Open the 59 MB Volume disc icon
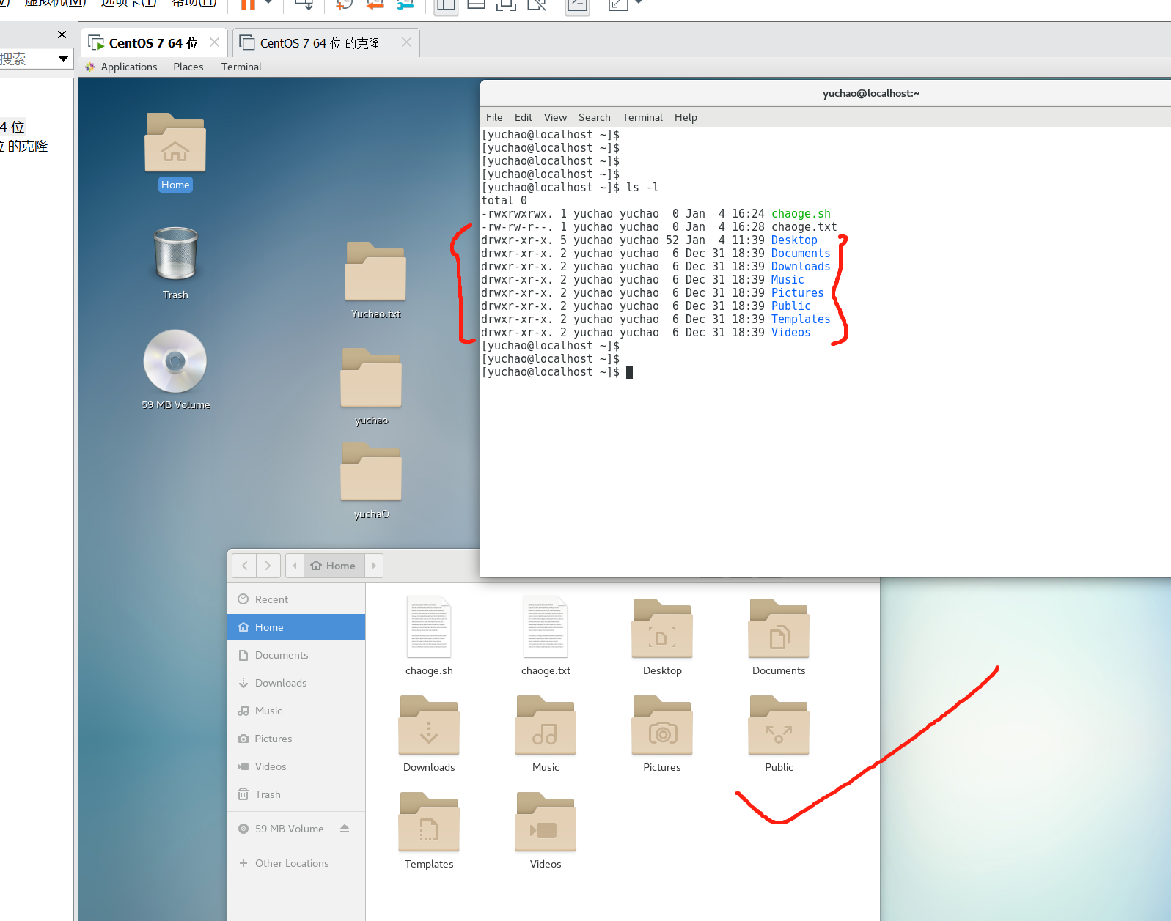Image resolution: width=1171 pixels, height=921 pixels. click(x=175, y=361)
